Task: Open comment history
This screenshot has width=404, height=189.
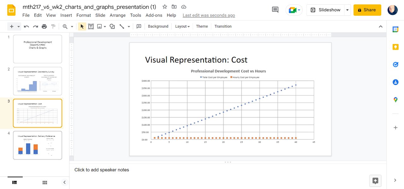Action: [275, 10]
